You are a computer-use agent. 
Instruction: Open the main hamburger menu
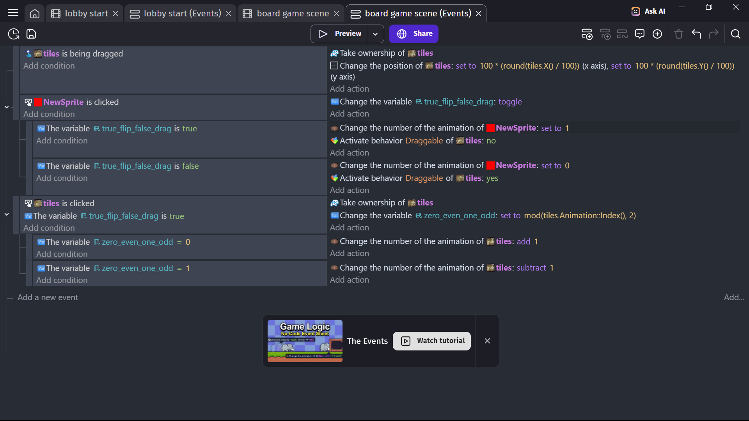(x=13, y=13)
